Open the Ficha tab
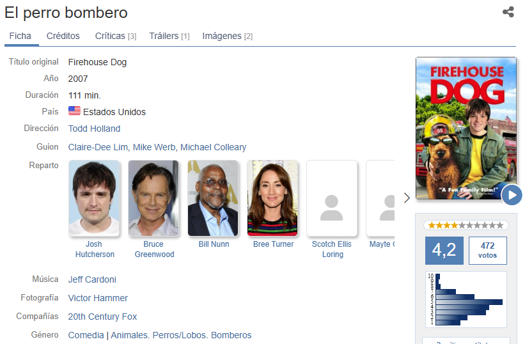Viewport: 525px width, 344px height. (x=20, y=36)
